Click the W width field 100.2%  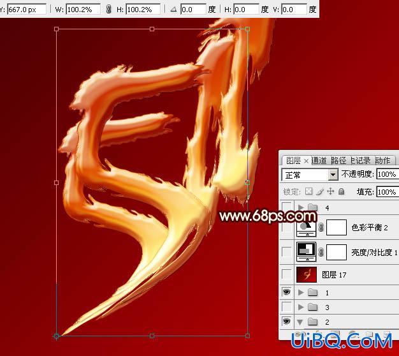pyautogui.click(x=83, y=10)
